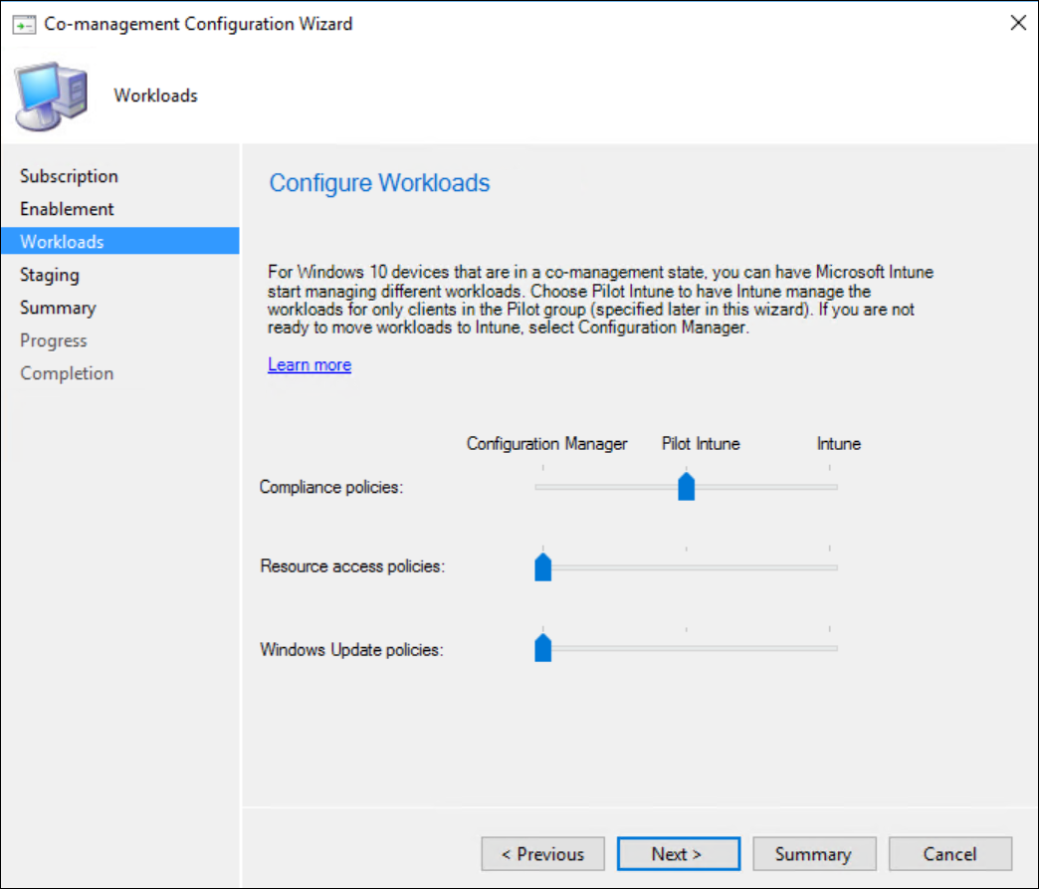Set Resource access policies slider to Intune end
The height and width of the screenshot is (889, 1039).
[x=830, y=567]
